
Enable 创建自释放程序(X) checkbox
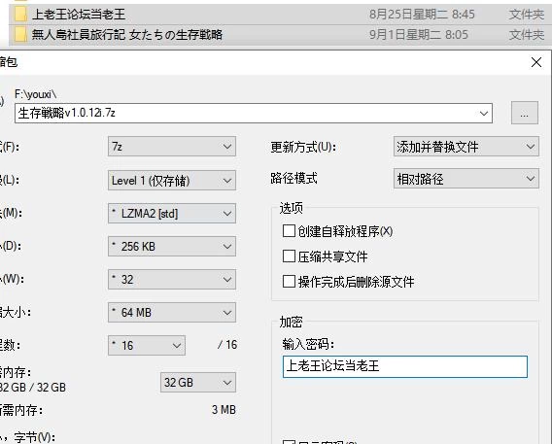pyautogui.click(x=289, y=231)
